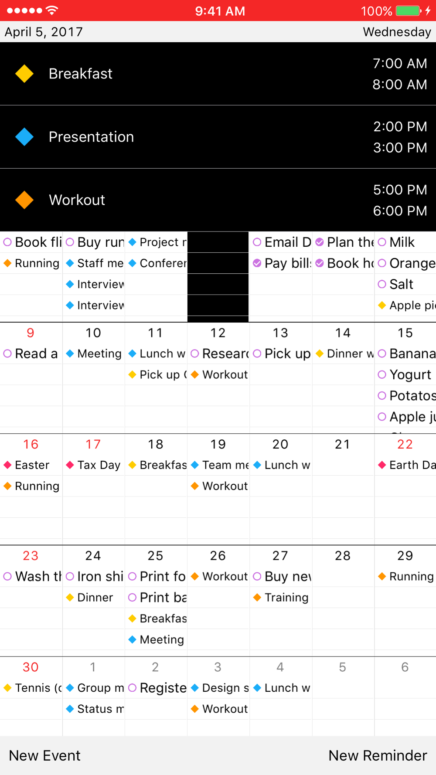Screen dimensions: 436x775
Task: Select day 21 in the month grid
Action: pos(343,444)
